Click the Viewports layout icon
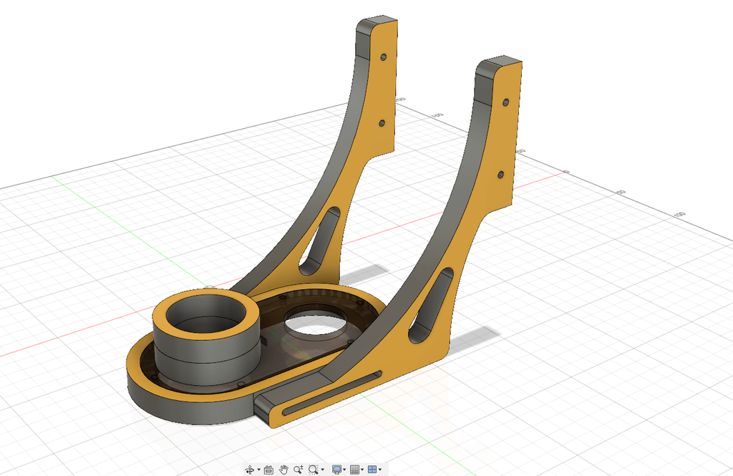Viewport: 733px width, 476px height. (372, 470)
